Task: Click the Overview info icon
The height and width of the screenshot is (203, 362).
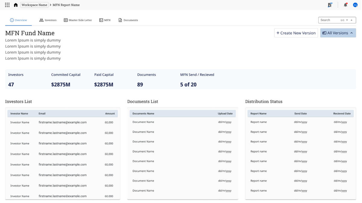Action: (x=12, y=20)
